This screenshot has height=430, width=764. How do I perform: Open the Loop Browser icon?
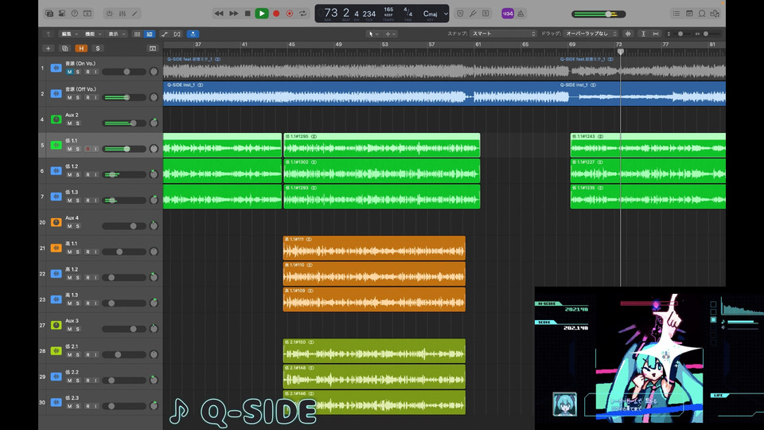pyautogui.click(x=702, y=14)
